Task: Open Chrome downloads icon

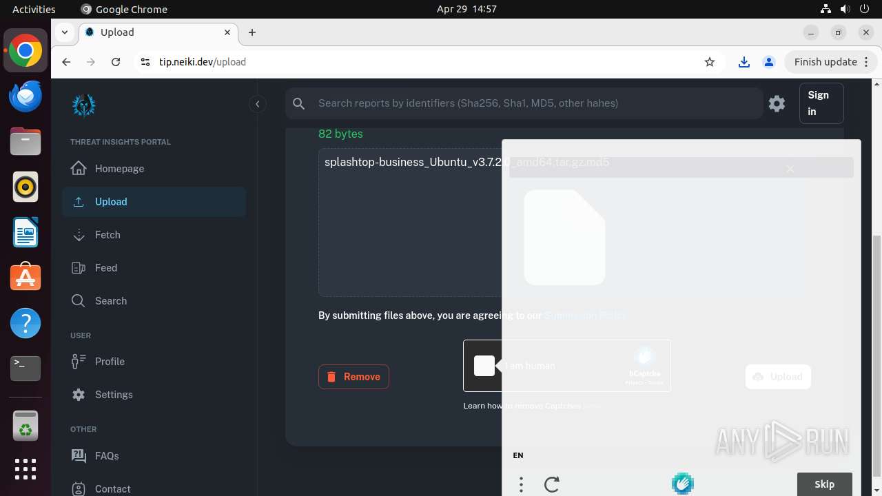Action: tap(744, 62)
